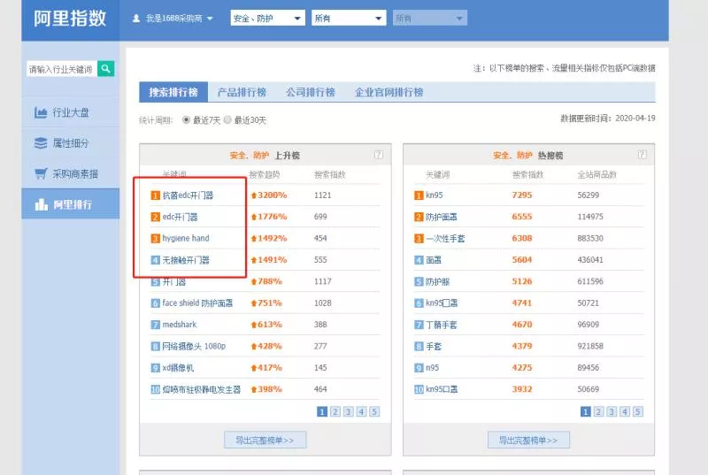Switch to 企业官网排行榜 tab
This screenshot has width=708, height=475.
[x=389, y=92]
